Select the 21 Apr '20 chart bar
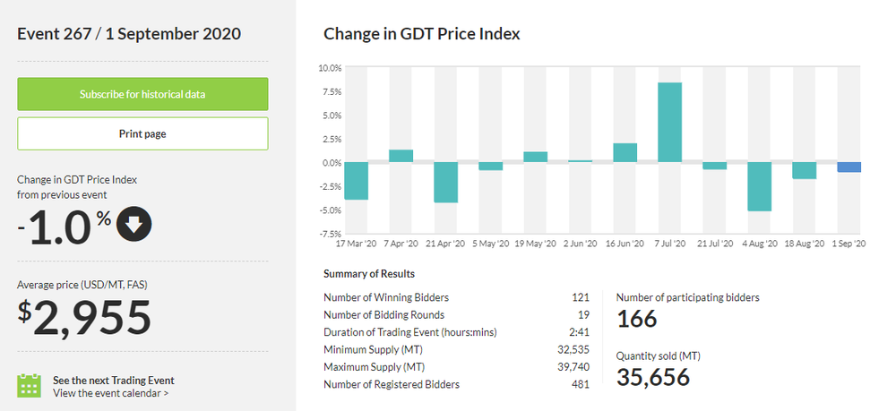This screenshot has height=411, width=896. pos(445,183)
